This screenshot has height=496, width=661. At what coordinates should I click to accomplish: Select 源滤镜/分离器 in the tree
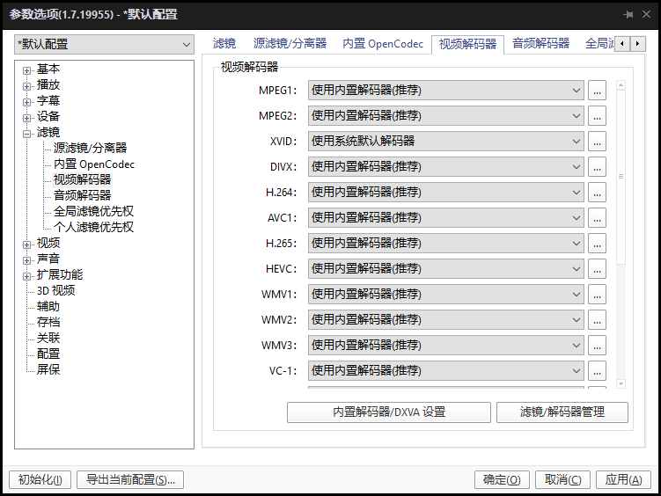[90, 148]
